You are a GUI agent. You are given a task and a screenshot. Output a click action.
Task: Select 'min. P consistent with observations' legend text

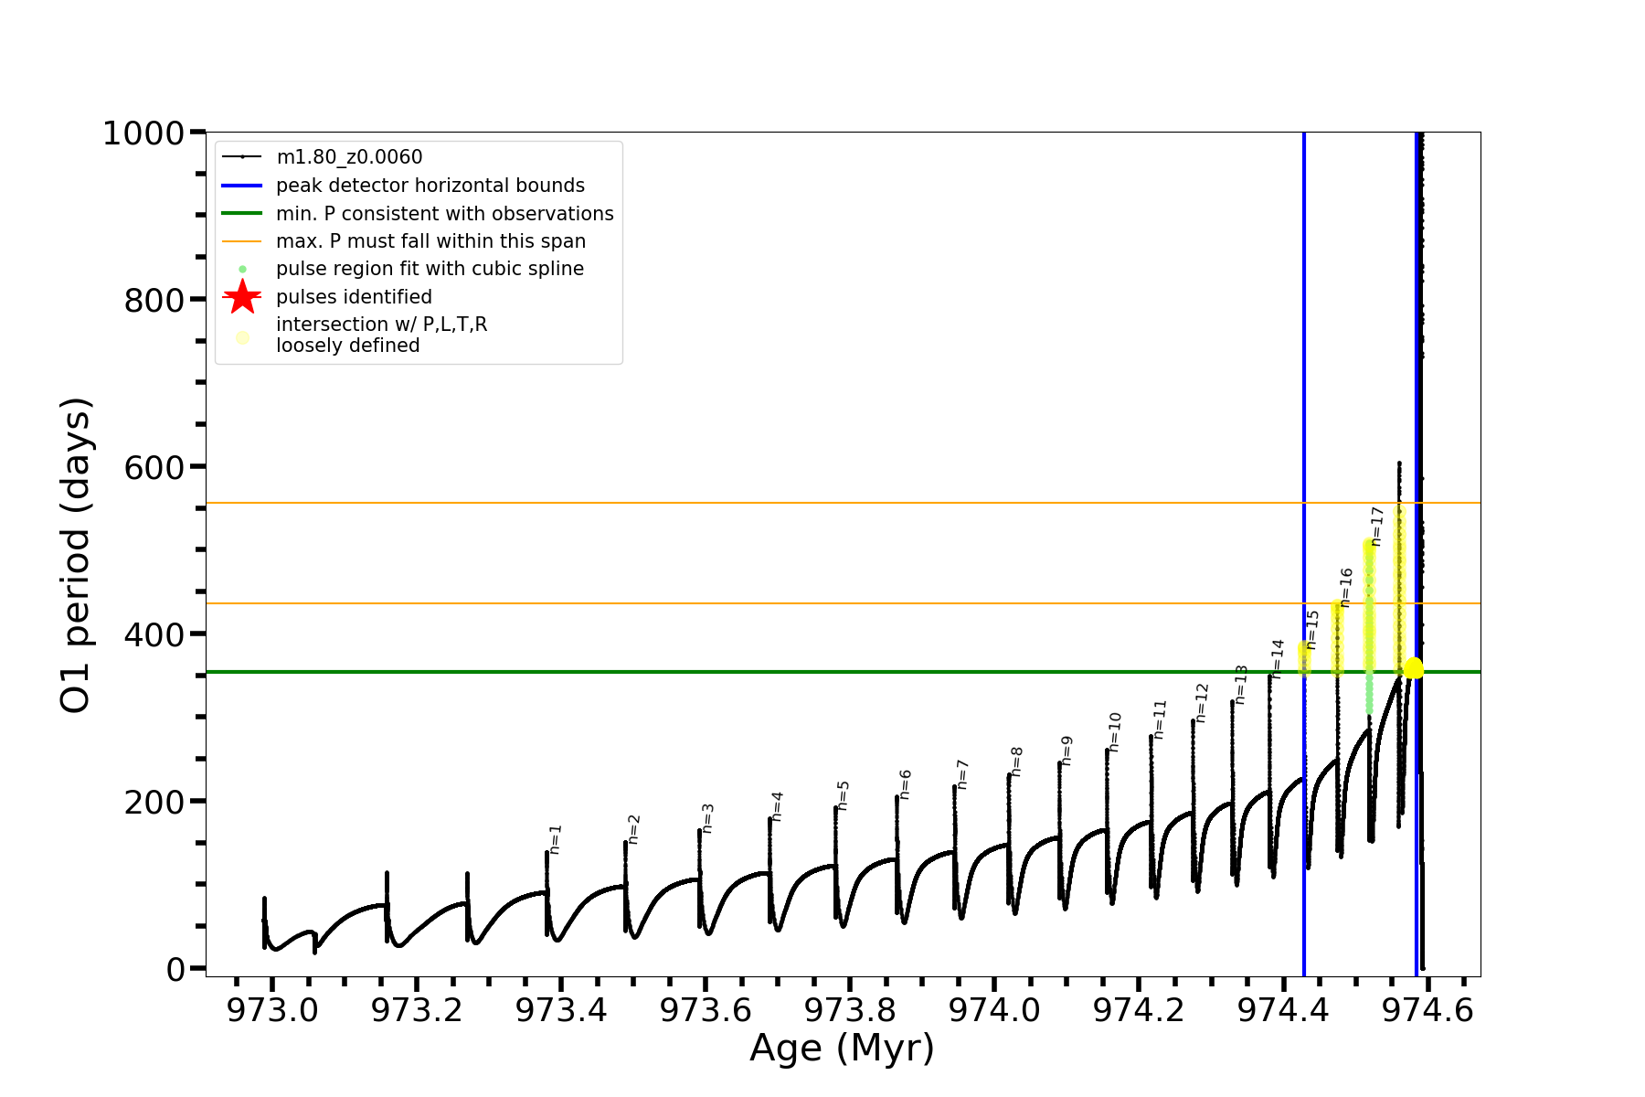[x=445, y=214]
